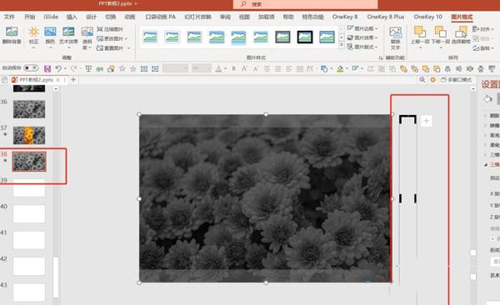Start slideshow from beginning icon
This screenshot has height=305, width=500.
[x=88, y=68]
